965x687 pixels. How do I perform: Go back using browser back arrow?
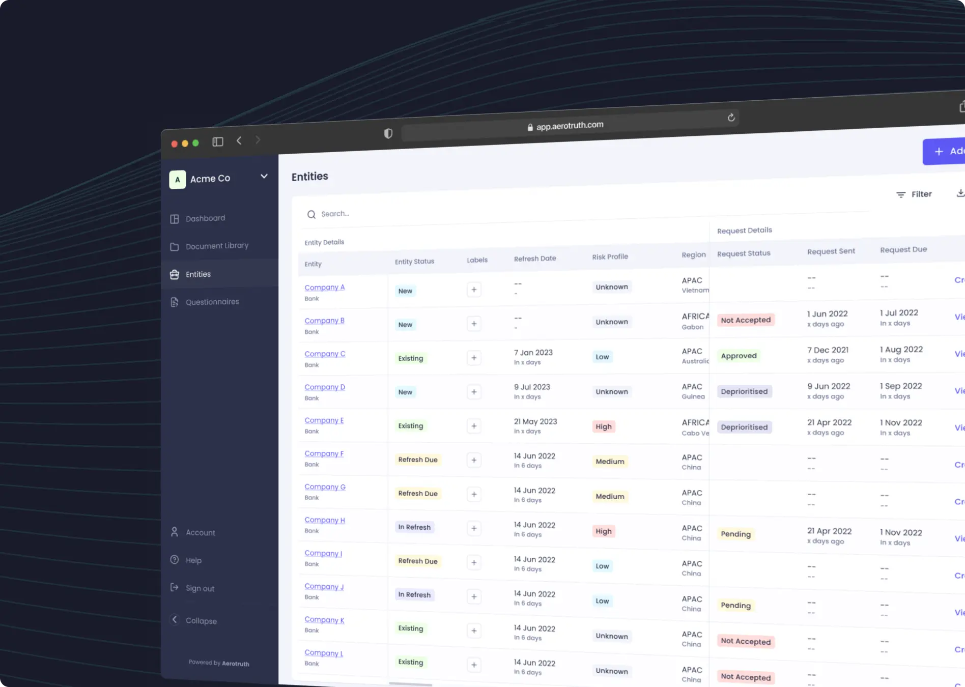[x=239, y=140]
